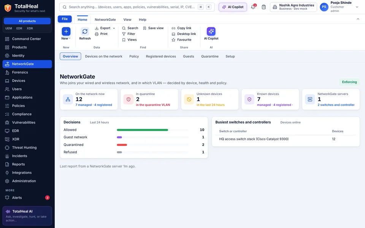Open the Setup tab

point(230,56)
